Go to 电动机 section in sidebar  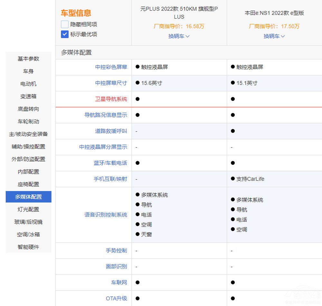[28, 84]
